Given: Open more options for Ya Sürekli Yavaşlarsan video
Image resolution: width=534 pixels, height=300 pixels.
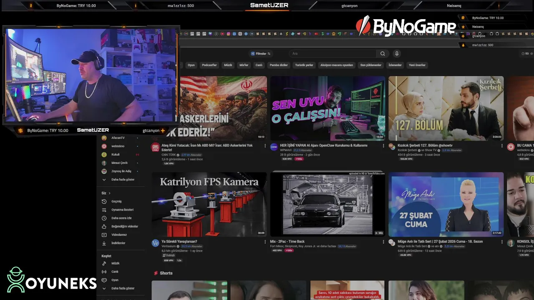Looking at the screenshot, I should click(265, 242).
